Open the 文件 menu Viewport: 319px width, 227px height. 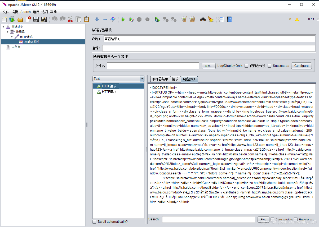[x=6, y=12]
